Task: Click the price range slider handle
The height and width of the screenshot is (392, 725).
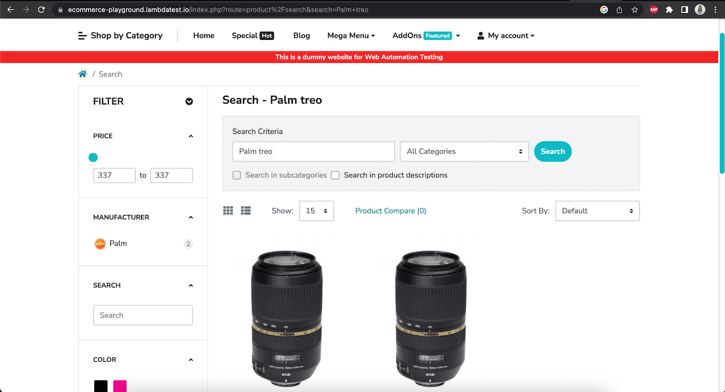Action: [x=93, y=158]
